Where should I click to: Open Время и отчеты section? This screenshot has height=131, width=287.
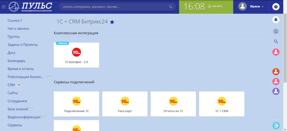pos(20,69)
